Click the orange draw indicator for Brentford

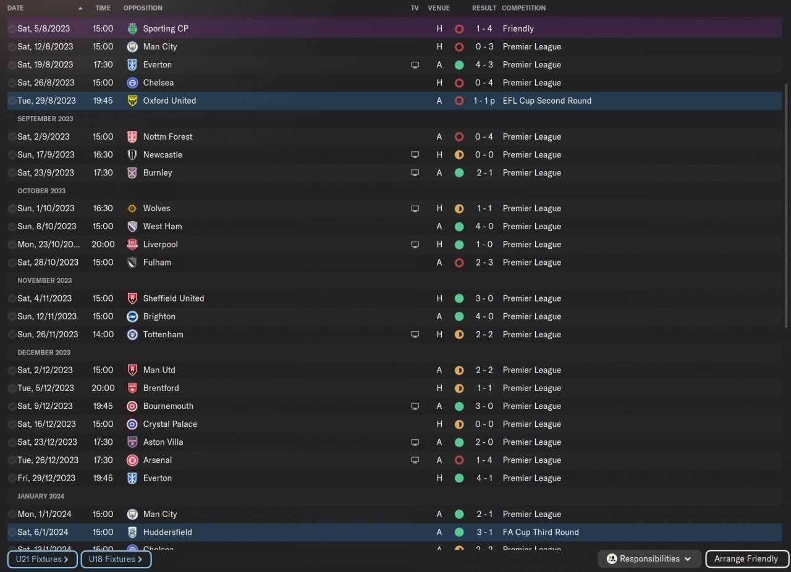pyautogui.click(x=459, y=389)
